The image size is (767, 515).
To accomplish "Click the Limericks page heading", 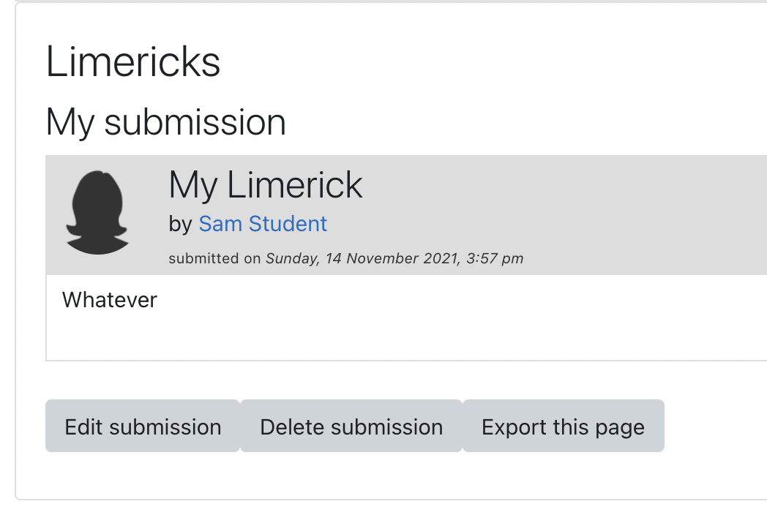I will (133, 62).
